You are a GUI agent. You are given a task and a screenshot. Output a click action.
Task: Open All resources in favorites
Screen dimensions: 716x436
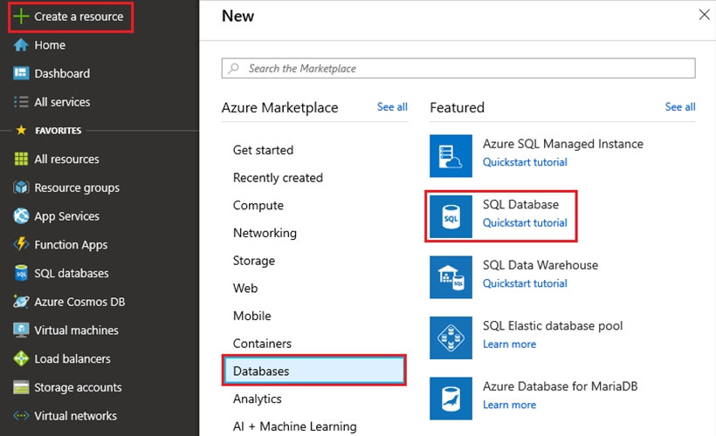(66, 159)
